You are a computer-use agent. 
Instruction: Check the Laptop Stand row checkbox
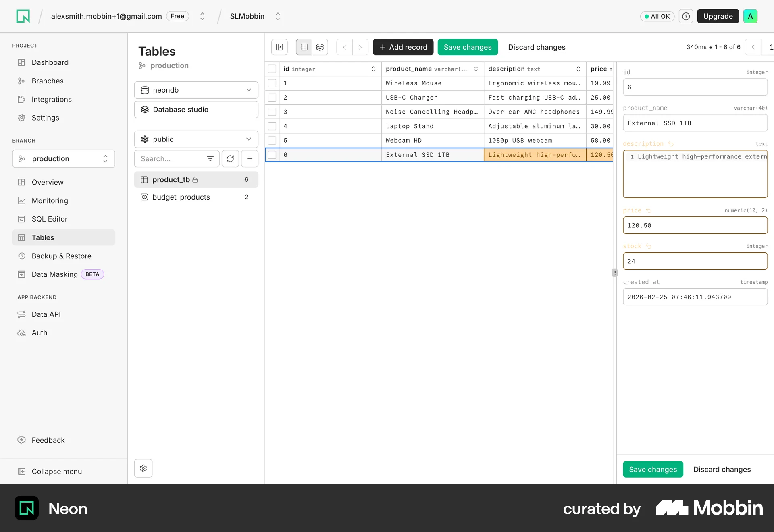[x=272, y=126]
